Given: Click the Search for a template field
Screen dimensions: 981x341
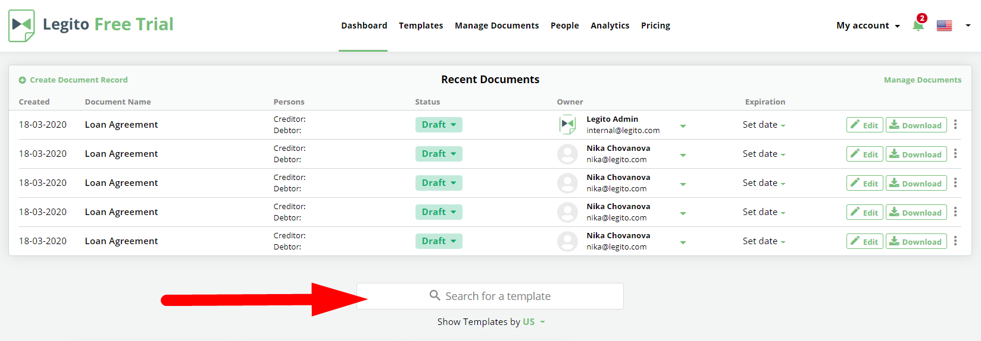Looking at the screenshot, I should (x=490, y=296).
